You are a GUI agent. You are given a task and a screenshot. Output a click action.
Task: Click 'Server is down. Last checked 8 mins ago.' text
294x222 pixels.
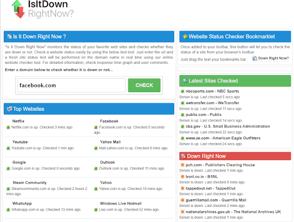point(212,182)
